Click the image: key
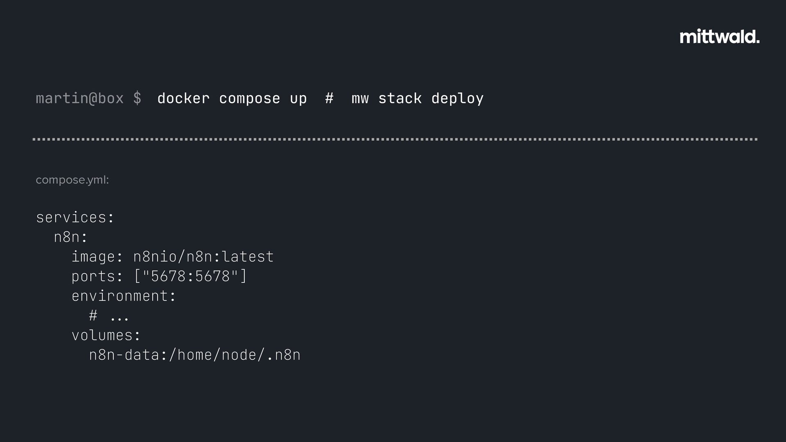 pyautogui.click(x=97, y=257)
